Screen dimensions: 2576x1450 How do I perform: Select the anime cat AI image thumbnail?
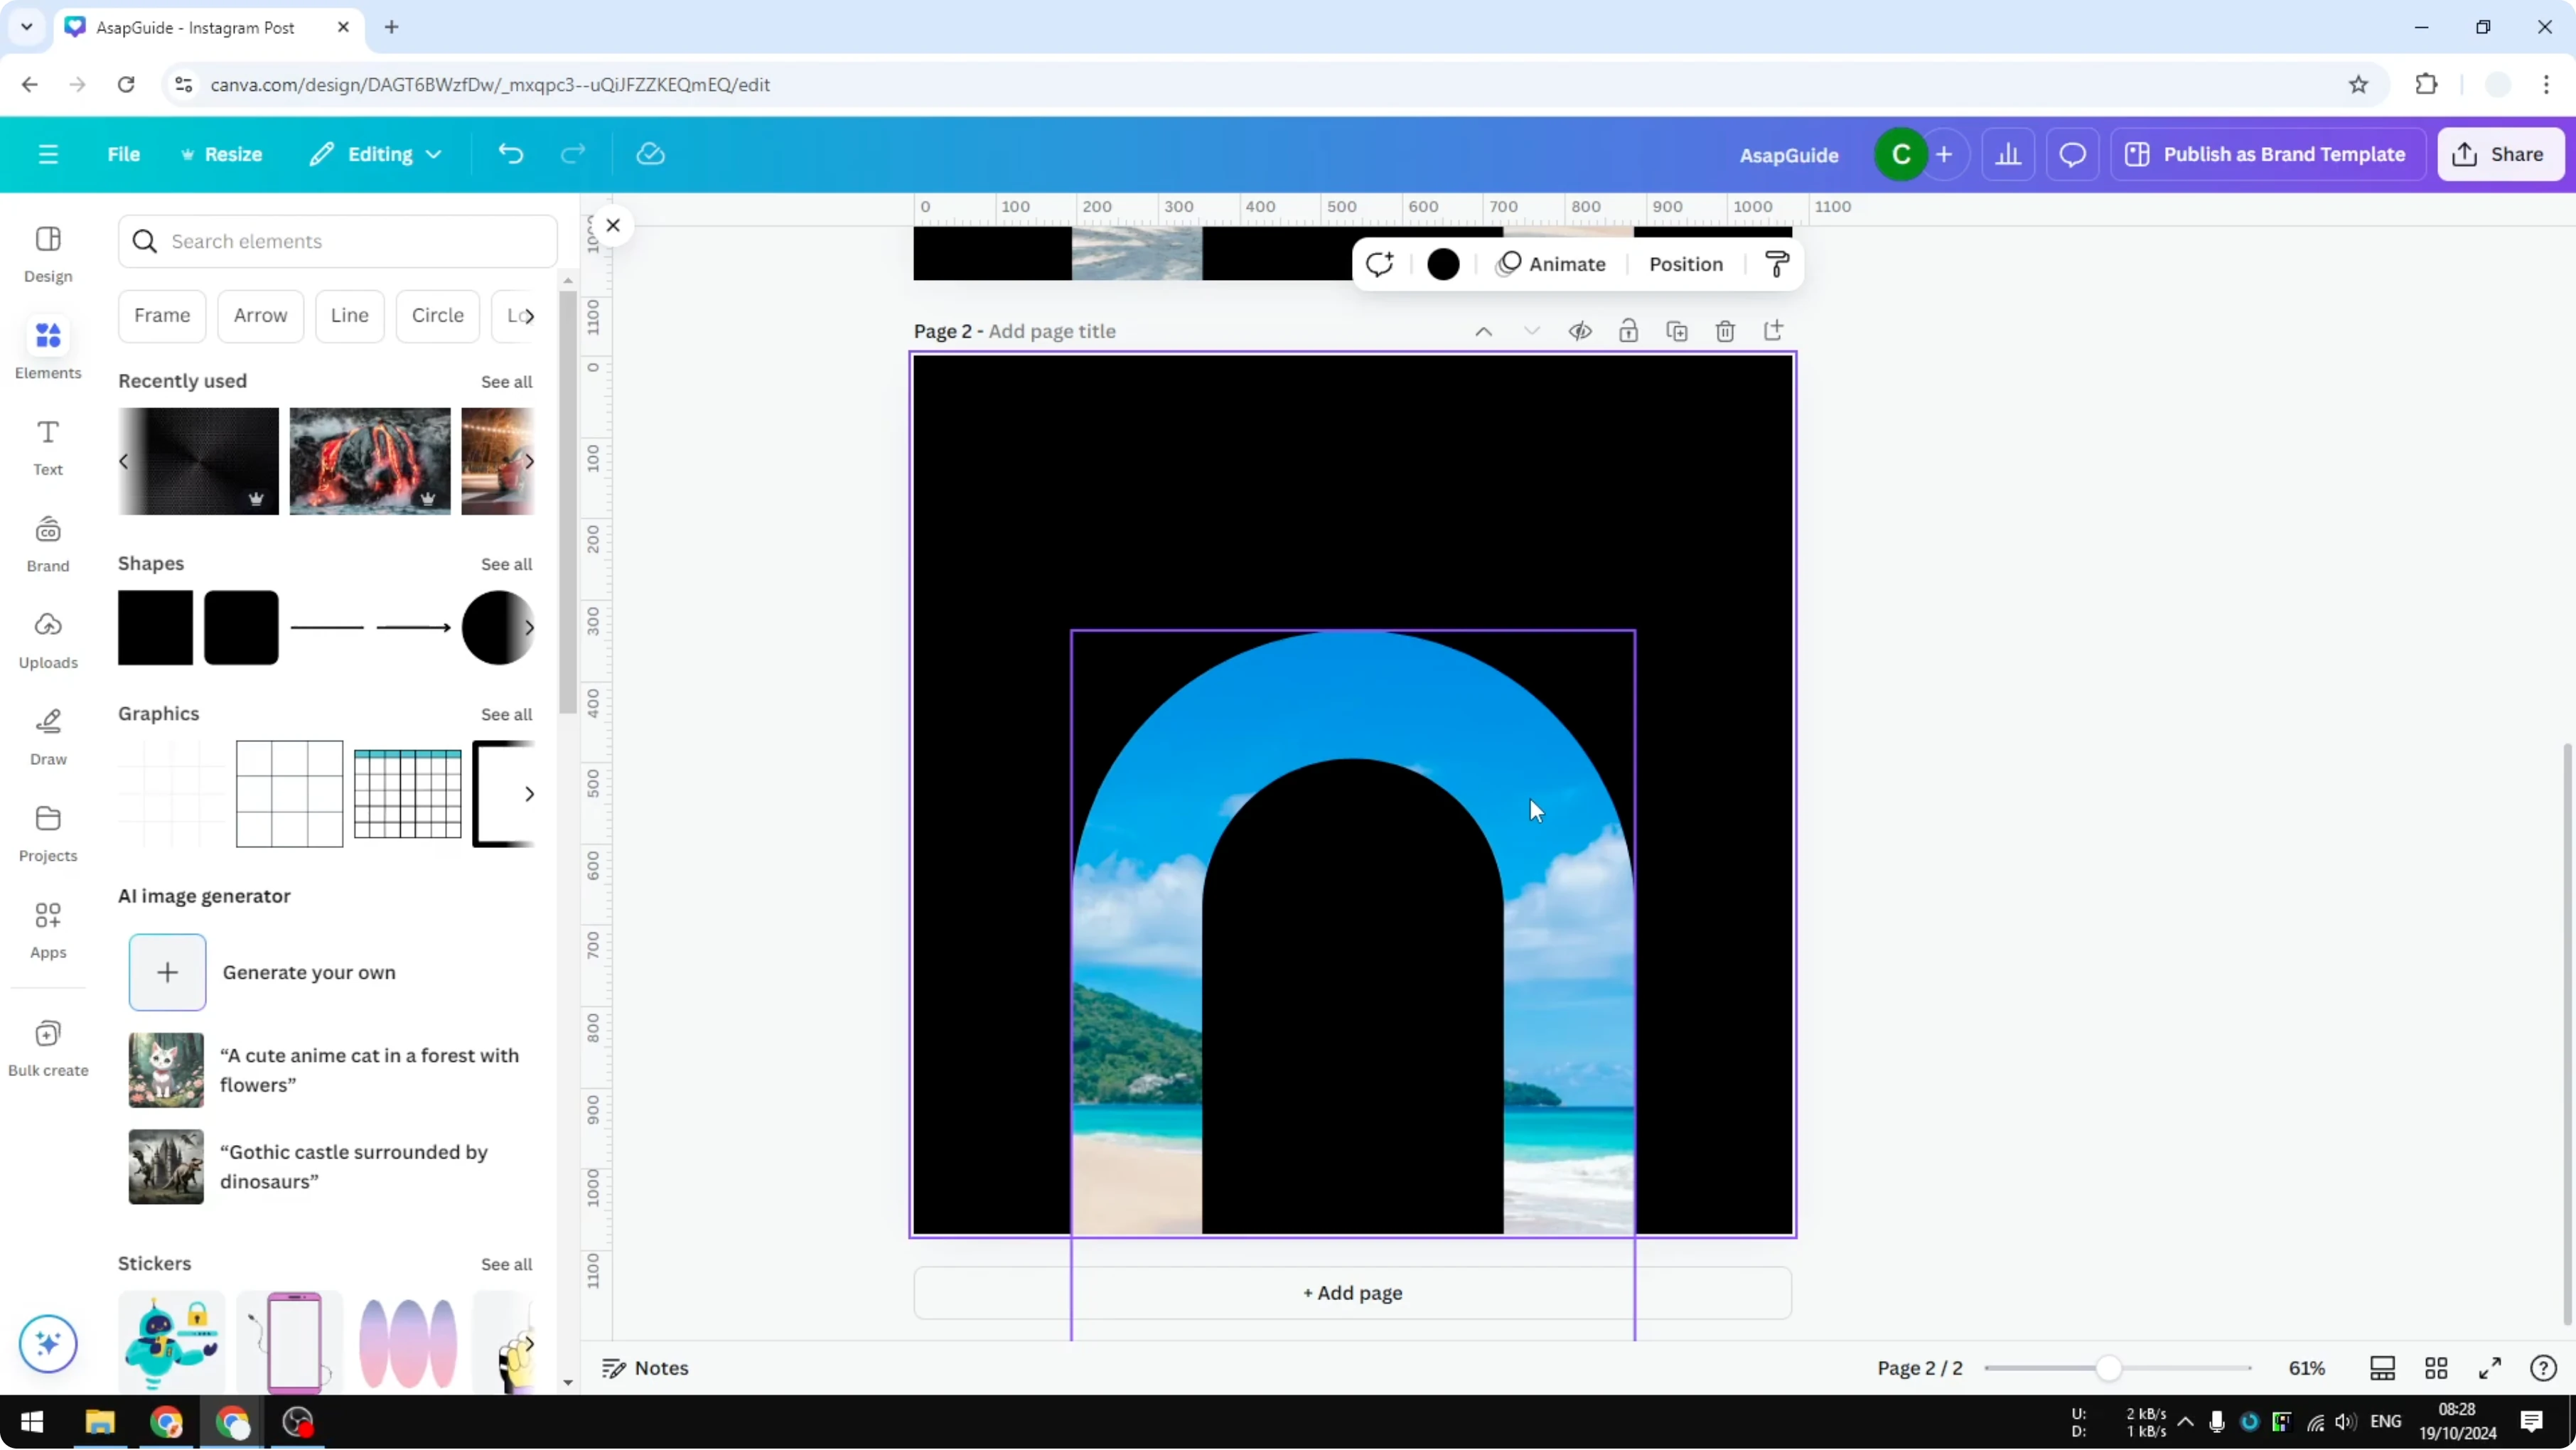coord(166,1070)
